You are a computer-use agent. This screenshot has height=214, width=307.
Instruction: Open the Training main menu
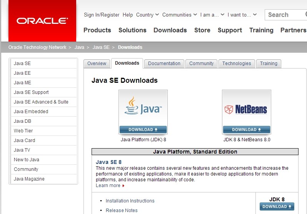pyautogui.click(x=261, y=30)
